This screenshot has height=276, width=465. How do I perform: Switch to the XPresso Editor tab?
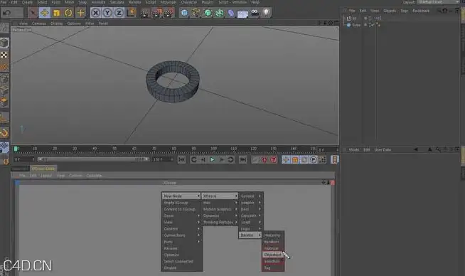[x=43, y=169]
